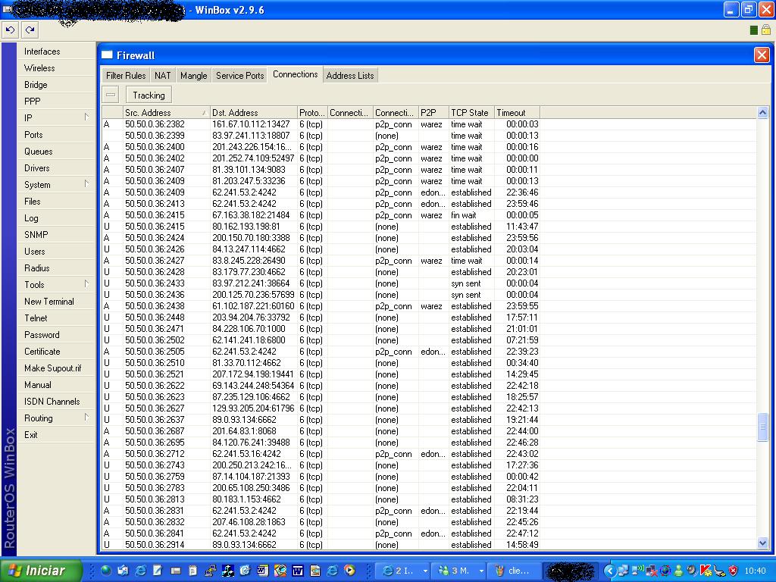Sort by the Src. Address column header
Screen dimensions: 776x582
click(x=166, y=112)
